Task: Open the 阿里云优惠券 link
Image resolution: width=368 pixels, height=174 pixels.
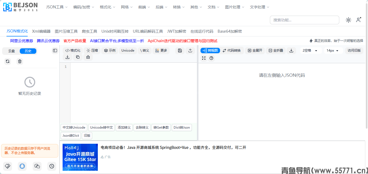Action: click(x=22, y=41)
